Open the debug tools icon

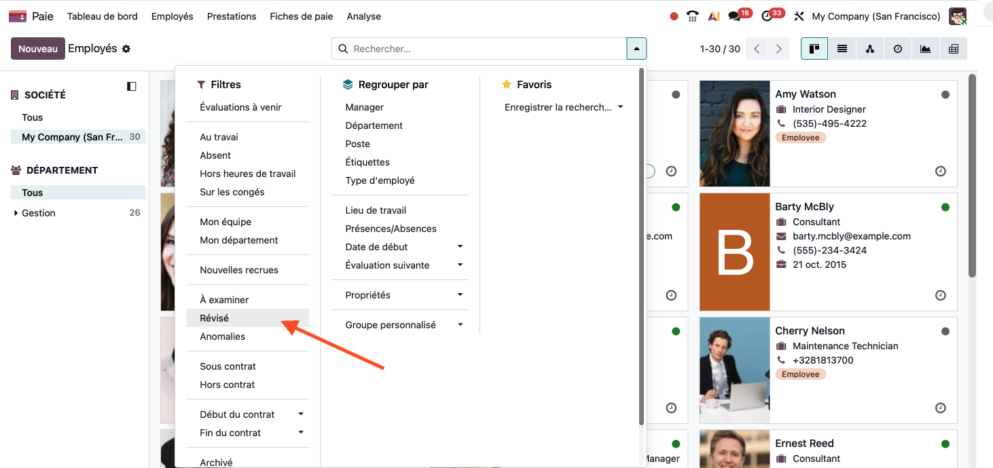click(799, 16)
